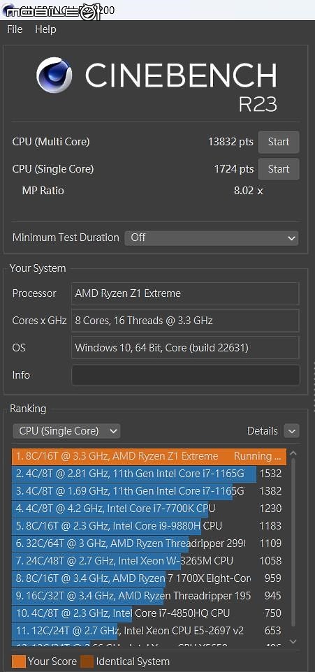Open the Minimum Test Duration dropdown

tap(212, 238)
